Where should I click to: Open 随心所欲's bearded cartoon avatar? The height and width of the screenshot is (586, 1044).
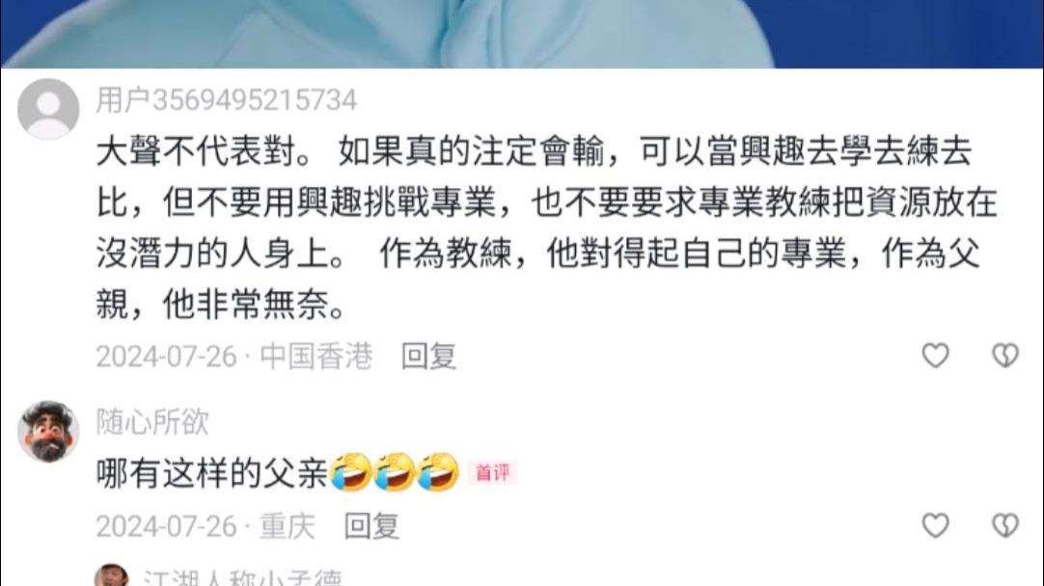(x=48, y=431)
